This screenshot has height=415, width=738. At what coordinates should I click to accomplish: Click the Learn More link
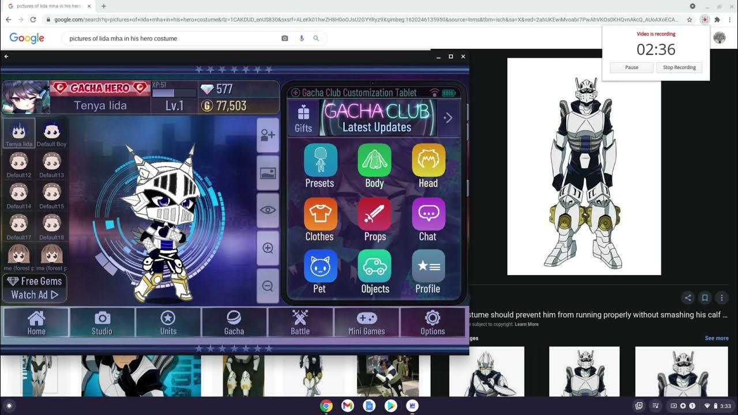point(526,325)
